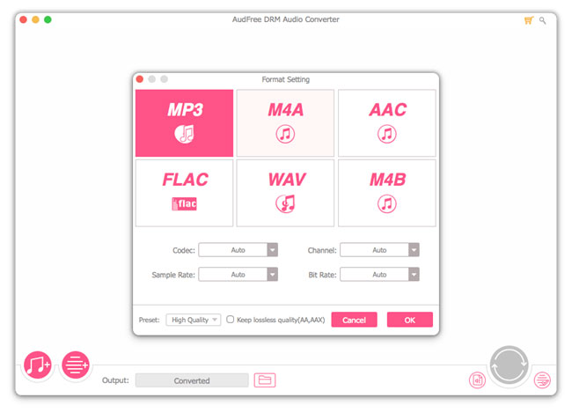Maximize the AudFree main window

(x=48, y=19)
